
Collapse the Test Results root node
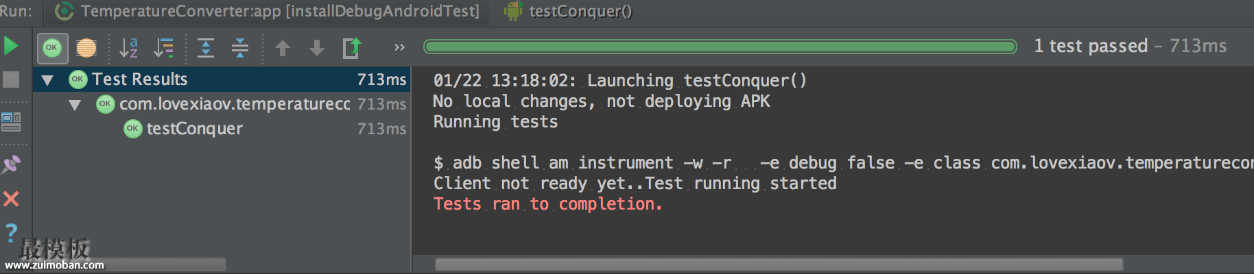coord(47,80)
